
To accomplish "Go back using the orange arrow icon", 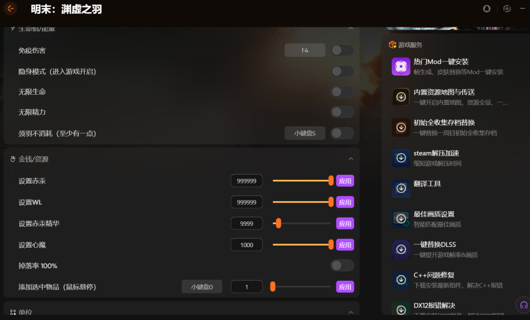I will pyautogui.click(x=10, y=8).
